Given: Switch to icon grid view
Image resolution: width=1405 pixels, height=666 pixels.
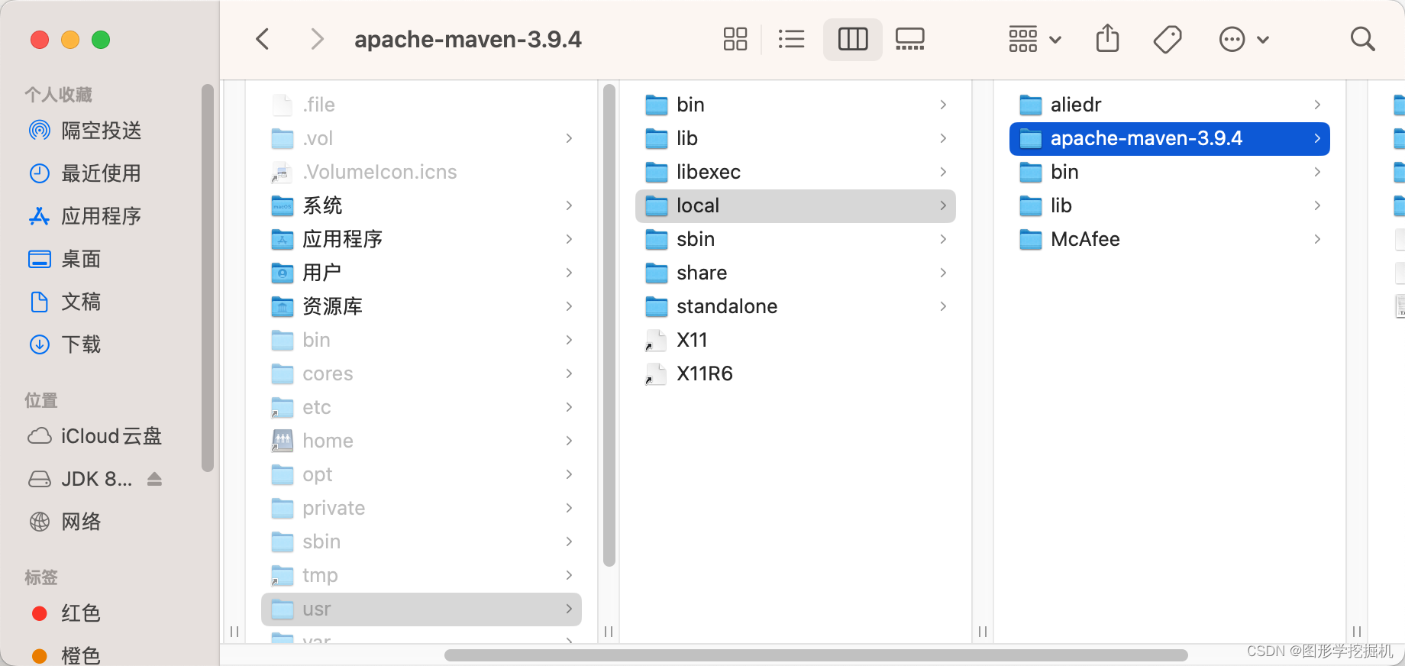Looking at the screenshot, I should tap(735, 39).
